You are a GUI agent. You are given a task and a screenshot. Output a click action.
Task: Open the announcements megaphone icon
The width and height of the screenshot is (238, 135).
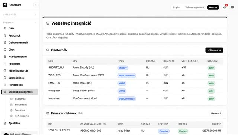232,7
